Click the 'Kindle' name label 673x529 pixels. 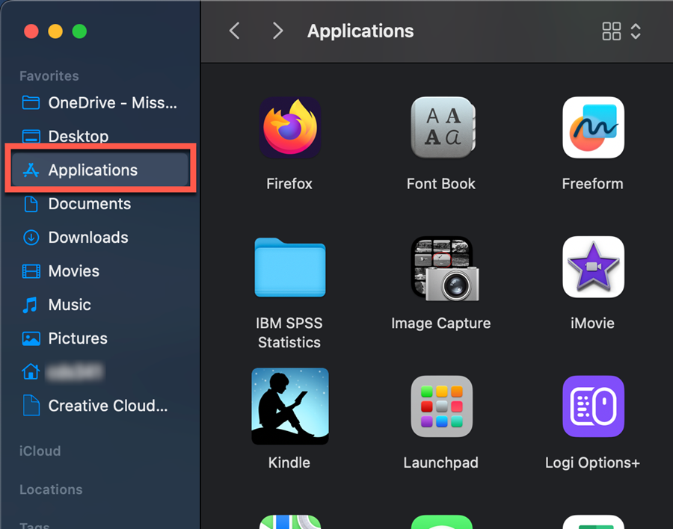[x=289, y=463]
